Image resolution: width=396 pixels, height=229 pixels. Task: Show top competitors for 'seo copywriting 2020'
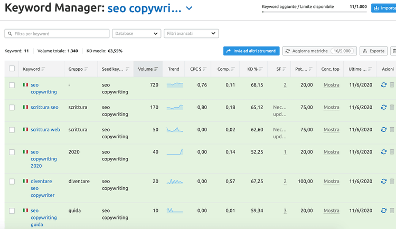(332, 152)
